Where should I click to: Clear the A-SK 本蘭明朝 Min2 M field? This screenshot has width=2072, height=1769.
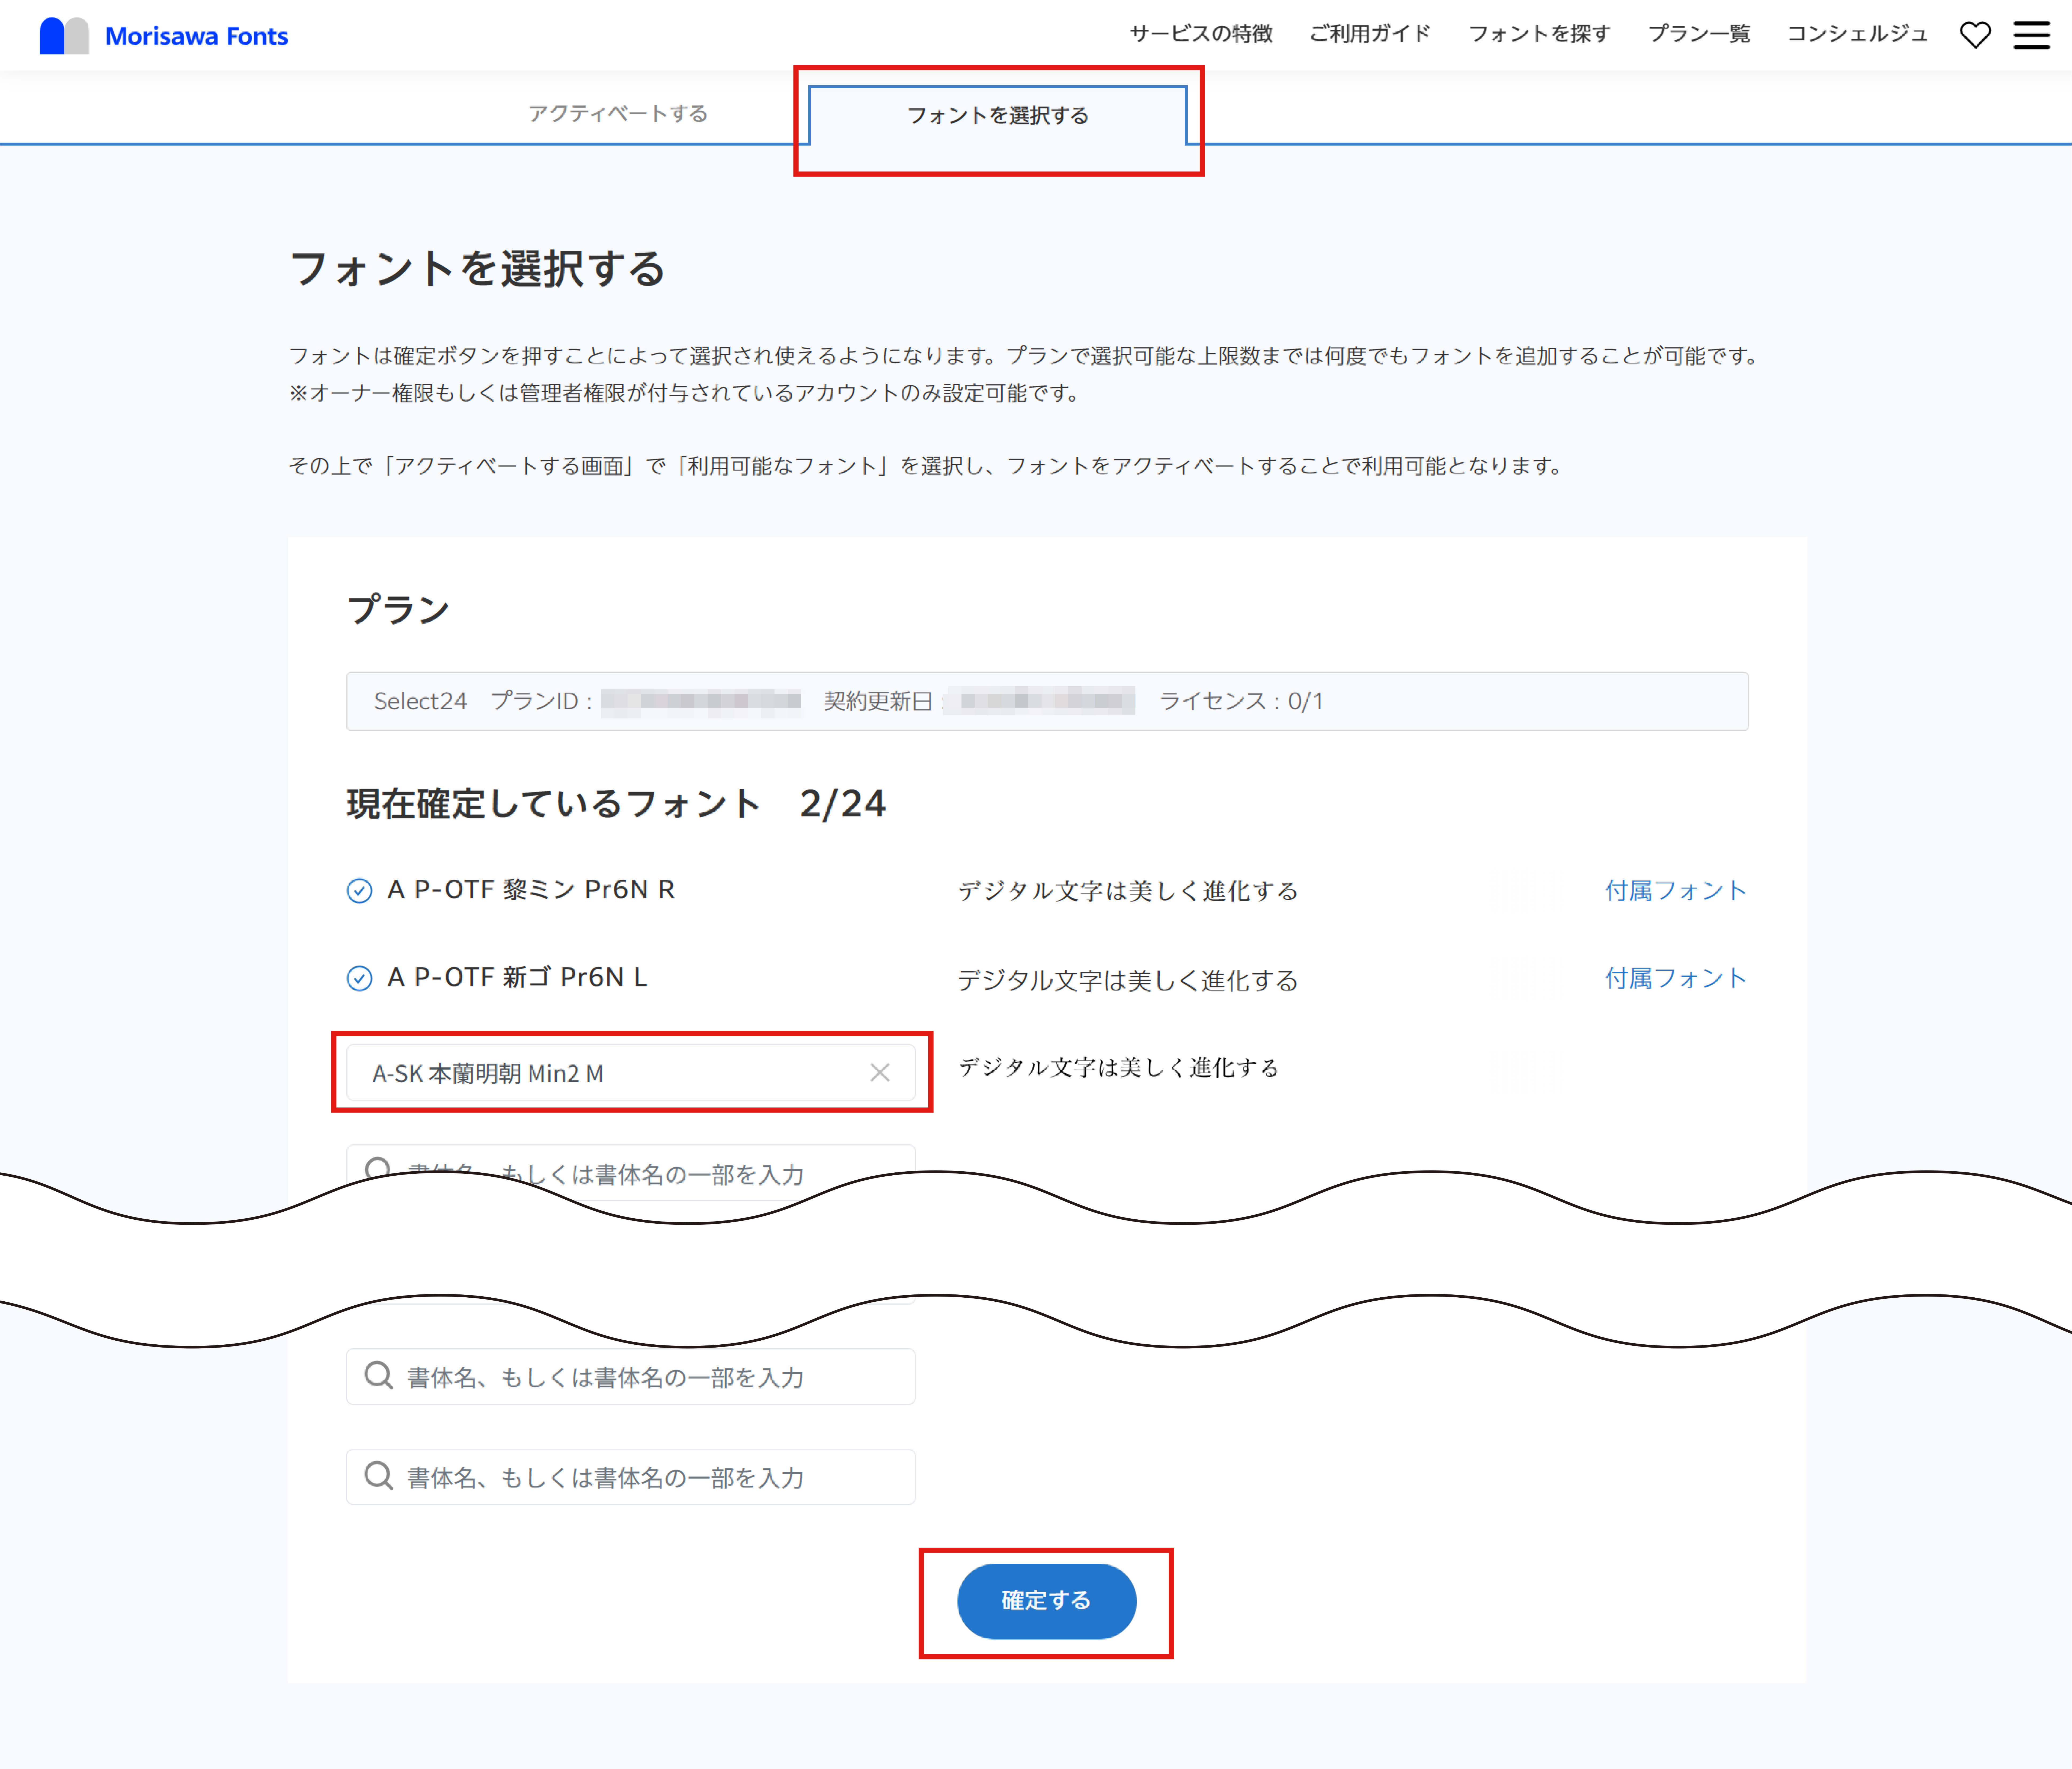(880, 1073)
